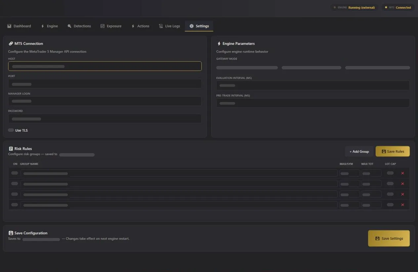
Task: Choose the first Gateway Mode option
Action: (x=247, y=68)
